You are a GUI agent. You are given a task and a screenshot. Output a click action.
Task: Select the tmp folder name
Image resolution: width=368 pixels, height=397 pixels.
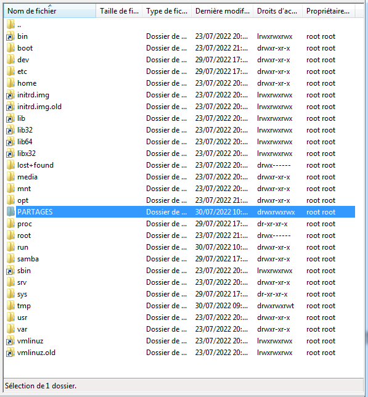point(24,306)
